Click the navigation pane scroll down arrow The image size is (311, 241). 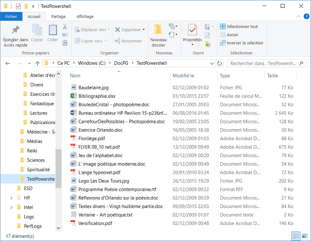pos(58,228)
